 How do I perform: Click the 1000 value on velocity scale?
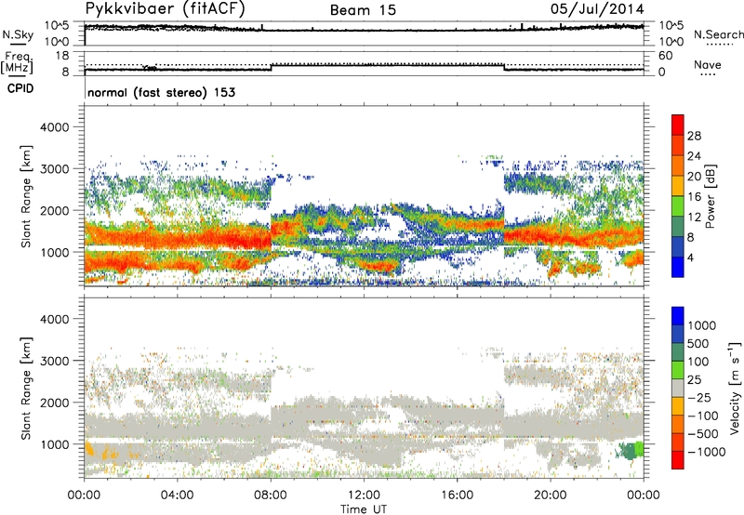tap(701, 325)
